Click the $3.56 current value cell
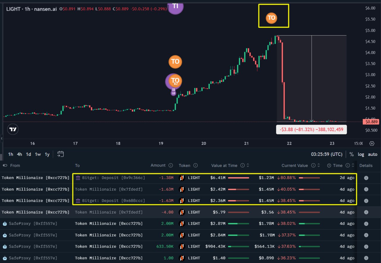The height and width of the screenshot is (263, 381). (x=268, y=212)
